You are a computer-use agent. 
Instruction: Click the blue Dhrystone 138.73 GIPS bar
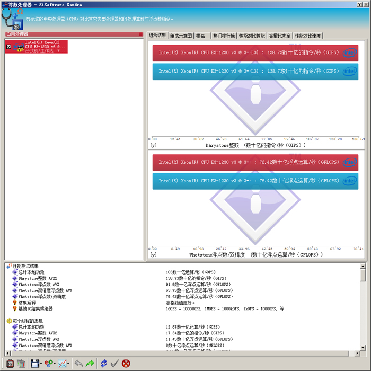pyautogui.click(x=255, y=72)
